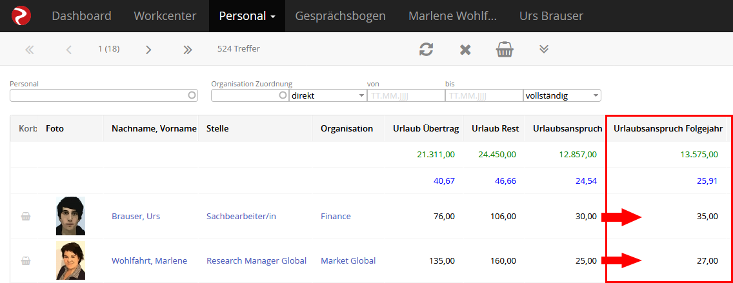Open Wohlfahrt, Marlene profile link
Viewport: 733px width, 283px height.
pos(149,261)
